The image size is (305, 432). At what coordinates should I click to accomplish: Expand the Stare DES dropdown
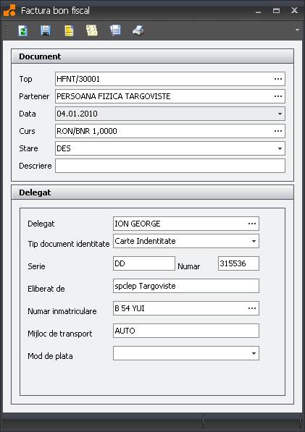point(280,148)
